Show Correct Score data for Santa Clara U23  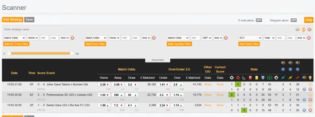click(x=220, y=105)
